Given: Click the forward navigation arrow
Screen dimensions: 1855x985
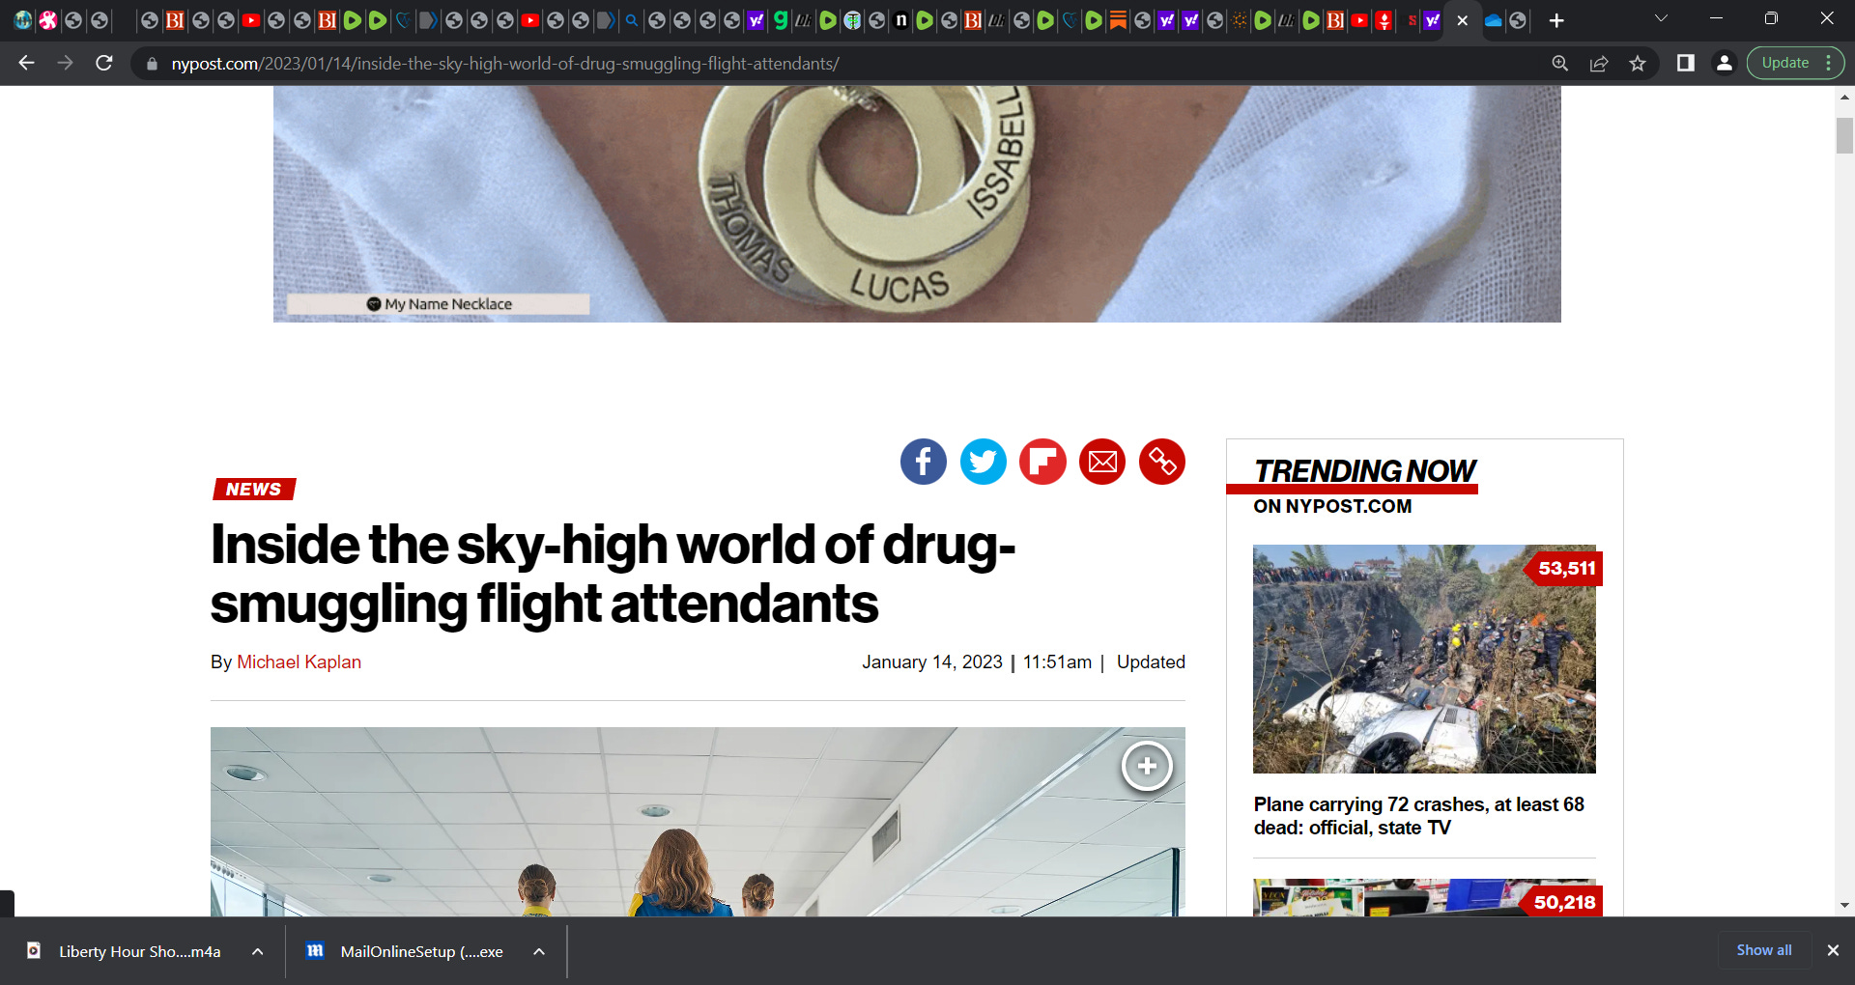Looking at the screenshot, I should (65, 63).
